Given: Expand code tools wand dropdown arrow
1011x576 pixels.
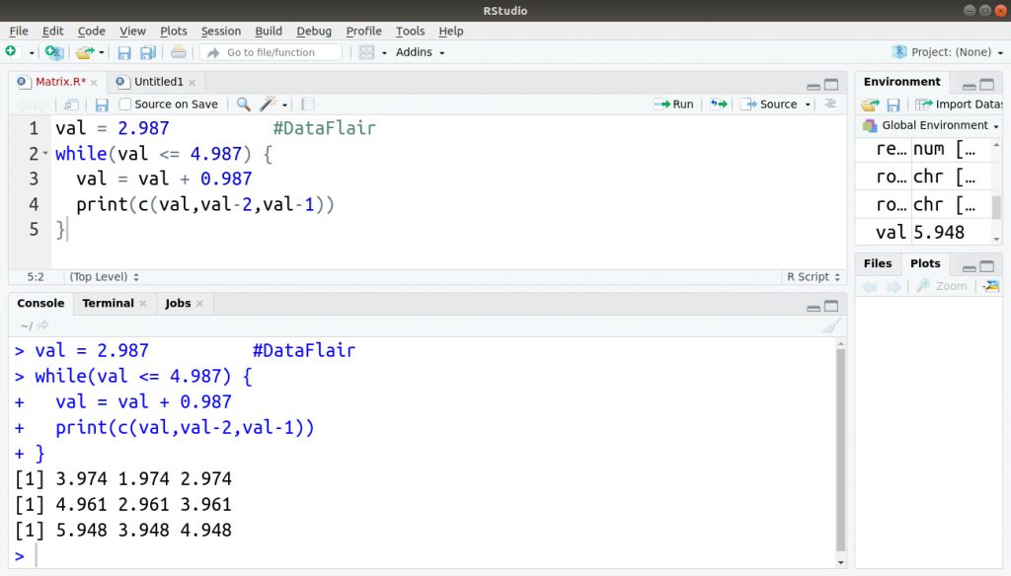Looking at the screenshot, I should pyautogui.click(x=284, y=105).
